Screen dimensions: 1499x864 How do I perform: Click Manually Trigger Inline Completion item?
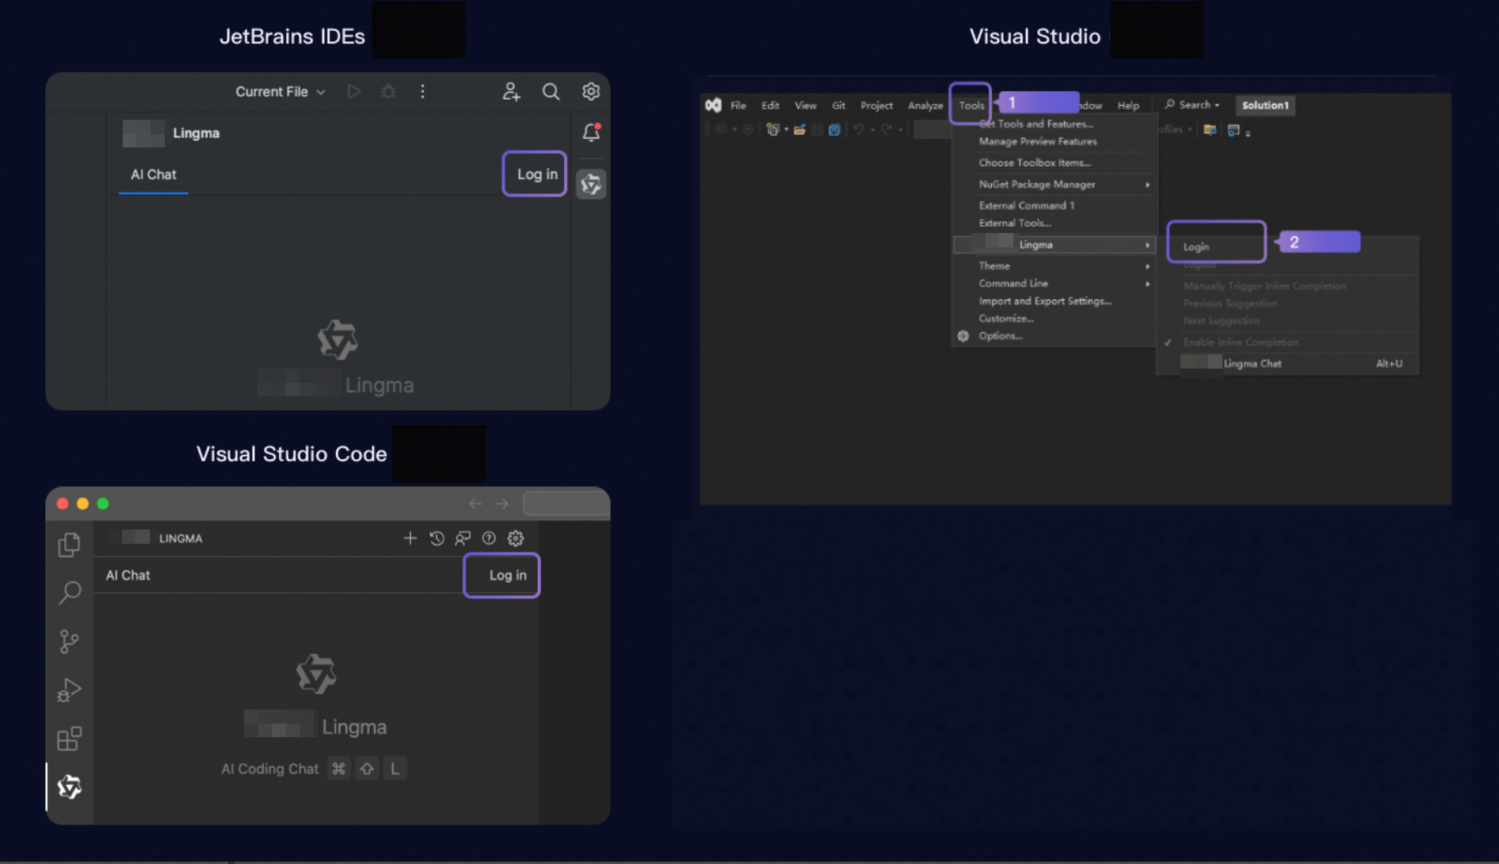tap(1264, 286)
